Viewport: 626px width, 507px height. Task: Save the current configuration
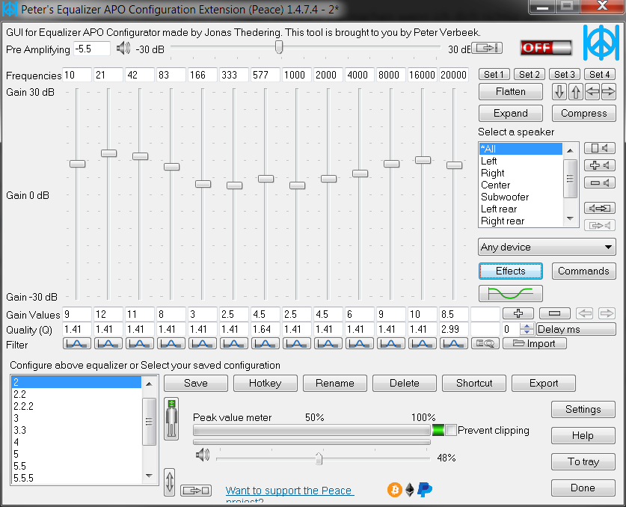click(x=196, y=384)
